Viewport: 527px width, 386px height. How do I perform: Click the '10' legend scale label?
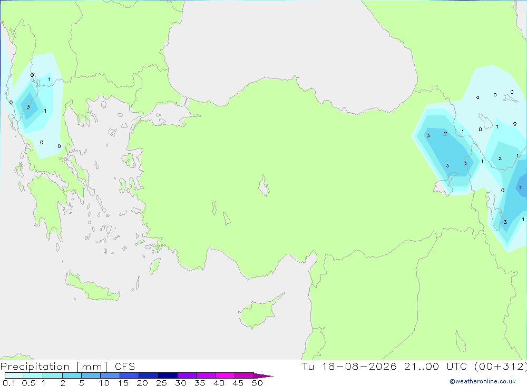coord(104,383)
